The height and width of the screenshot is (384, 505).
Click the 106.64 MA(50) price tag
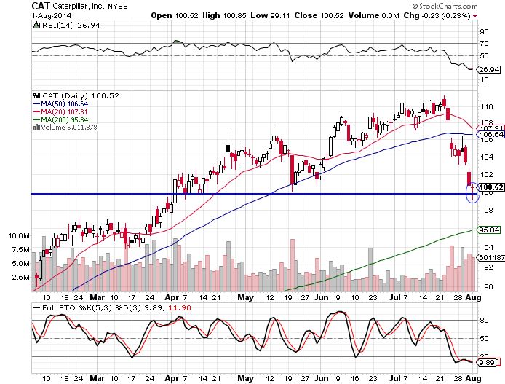491,135
